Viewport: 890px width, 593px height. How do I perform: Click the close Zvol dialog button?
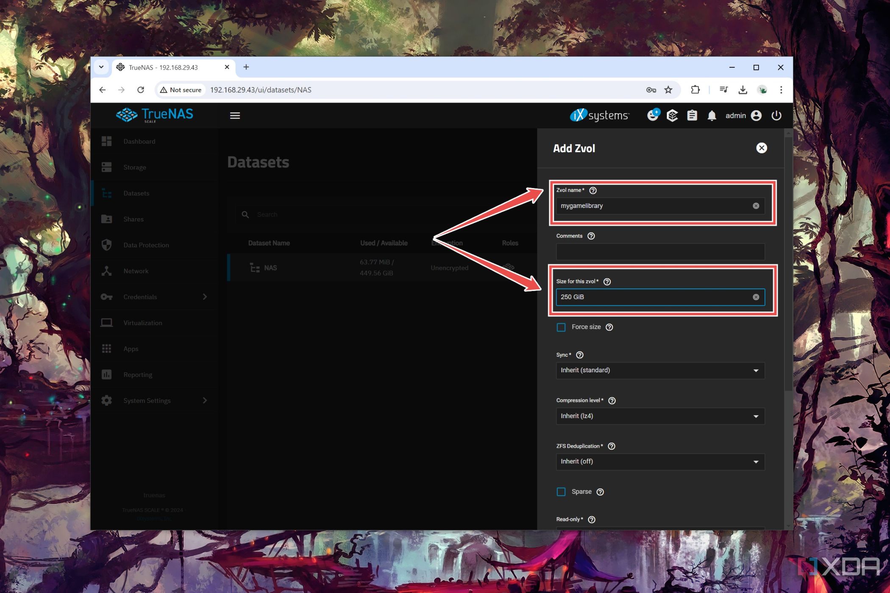[x=762, y=147]
